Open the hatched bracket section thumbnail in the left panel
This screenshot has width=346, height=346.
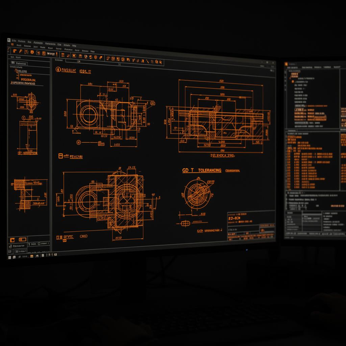click(29, 194)
